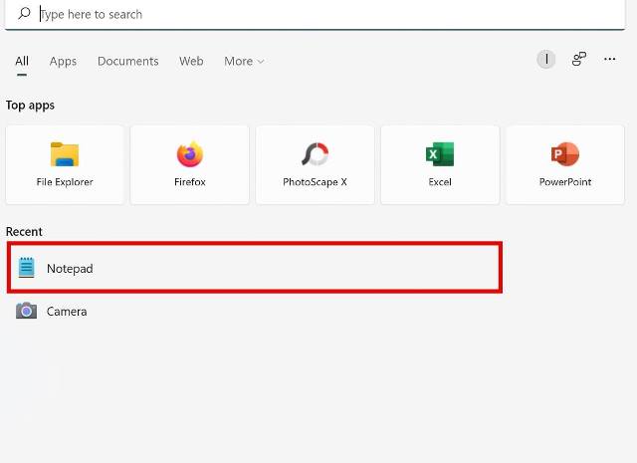Launch File Explorer from Top apps
The width and height of the screenshot is (637, 463).
65,164
